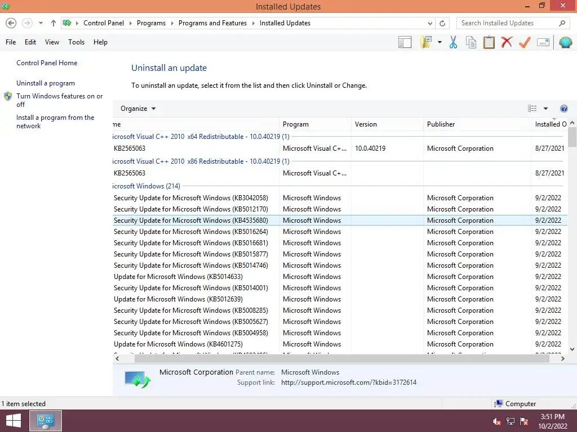Open the Control Panel taskbar button
This screenshot has height=432, width=577.
[46, 421]
